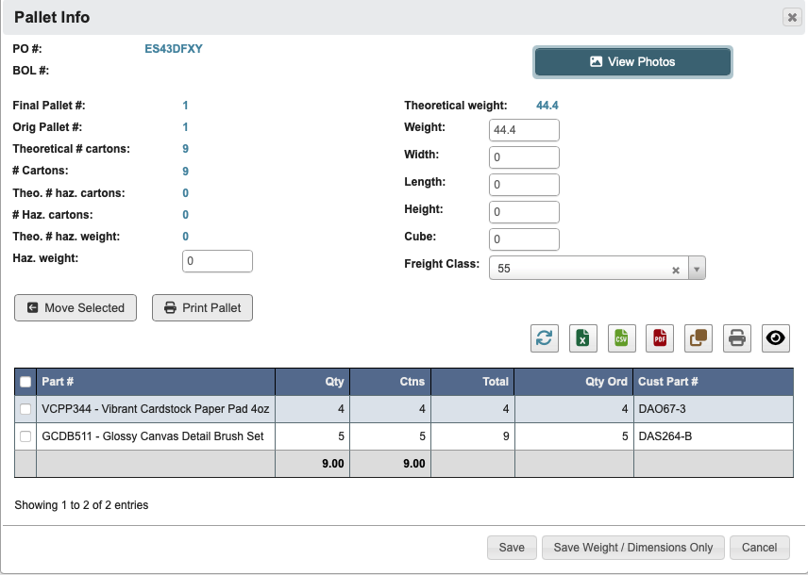Screen dimensions: 808x575
Task: Sort by Qty column header
Action: click(312, 382)
